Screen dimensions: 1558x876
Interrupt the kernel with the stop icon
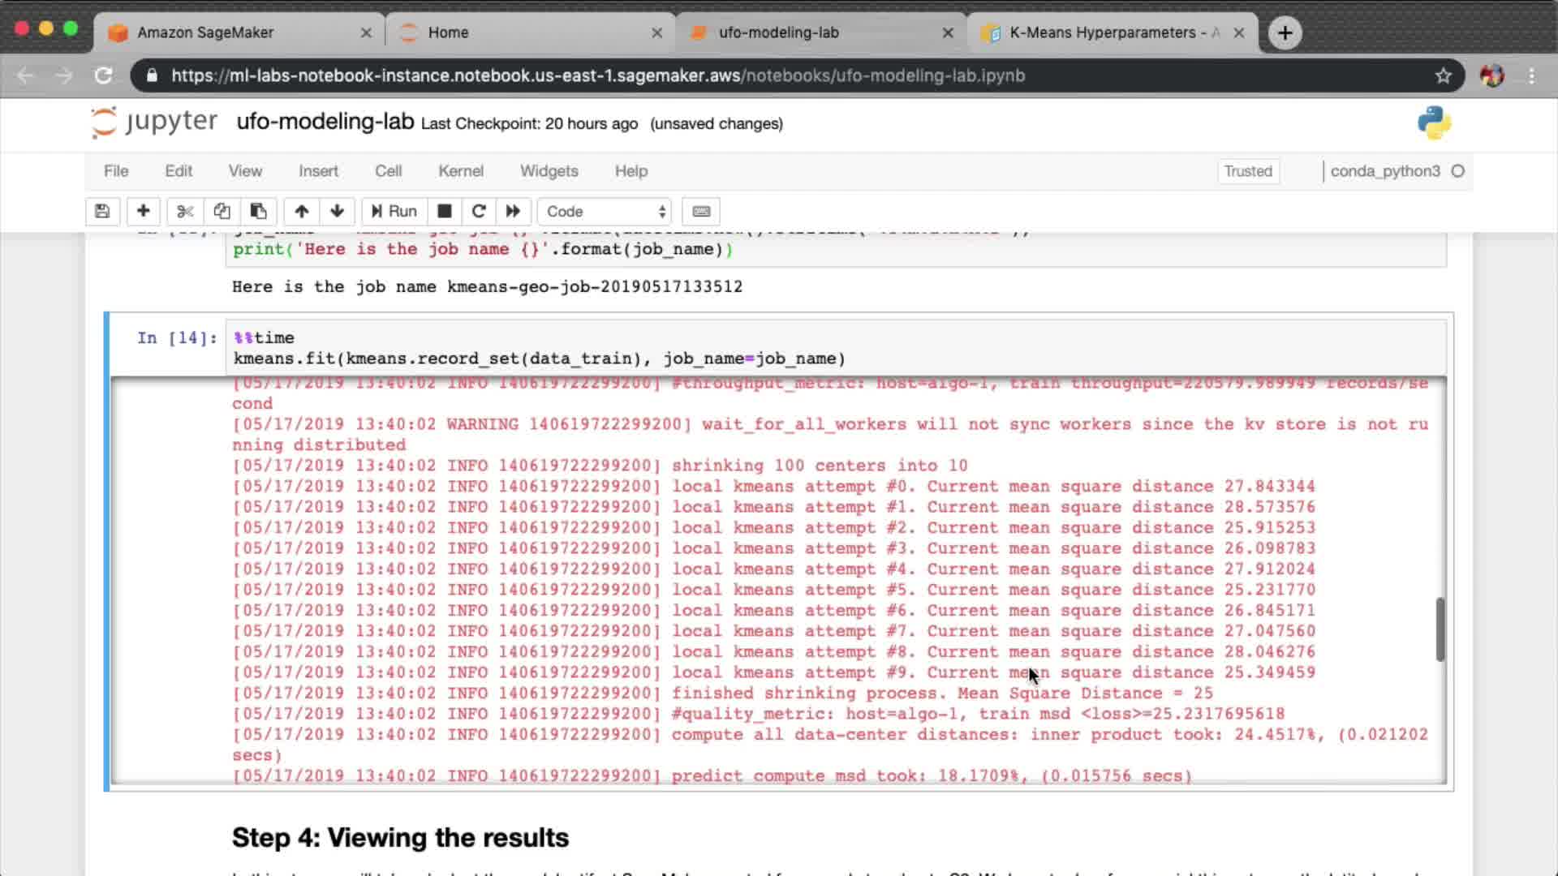444,212
